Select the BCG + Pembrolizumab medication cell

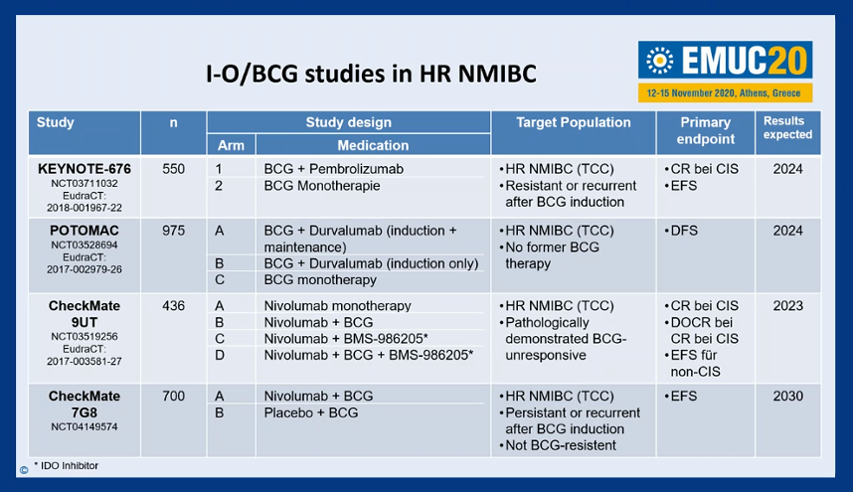tap(333, 169)
